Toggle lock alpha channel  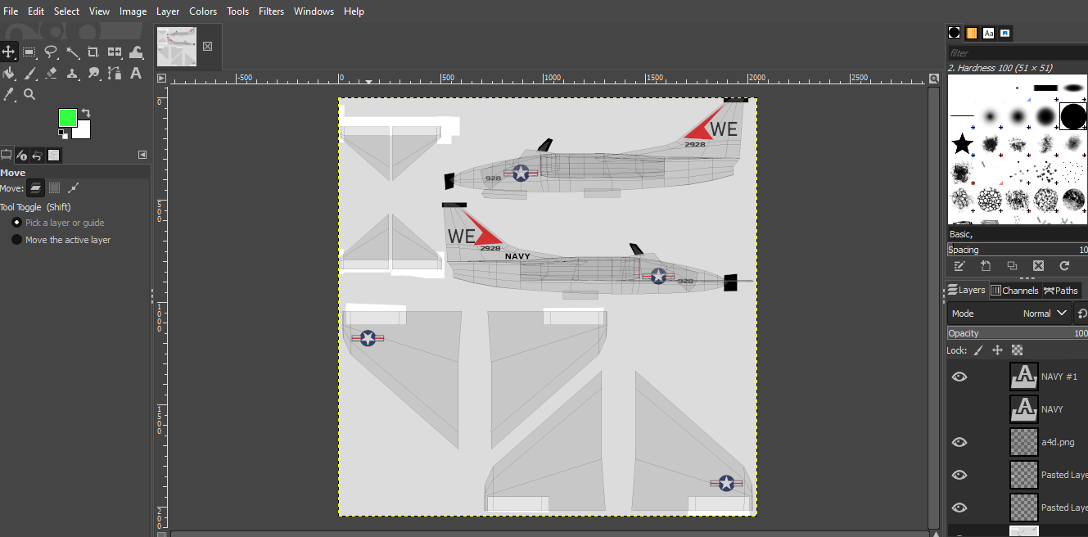(x=1017, y=350)
